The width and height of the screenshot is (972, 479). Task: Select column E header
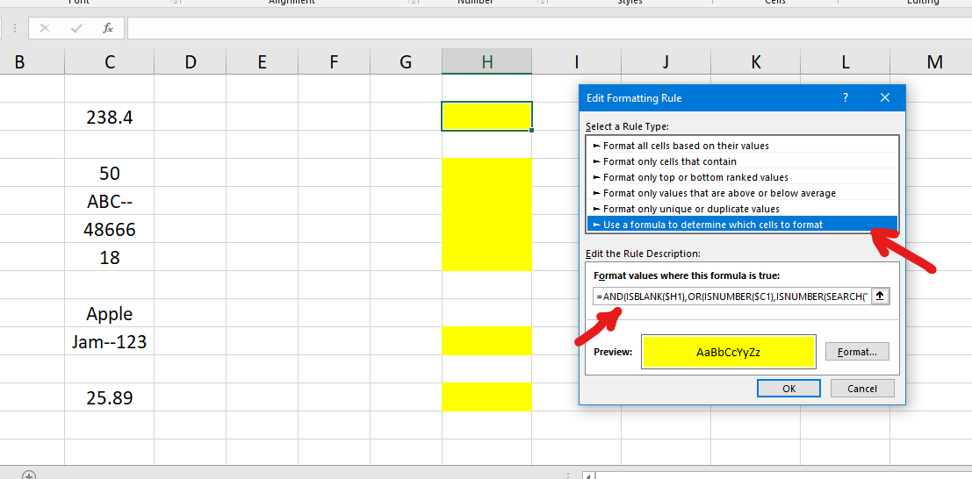pyautogui.click(x=262, y=61)
